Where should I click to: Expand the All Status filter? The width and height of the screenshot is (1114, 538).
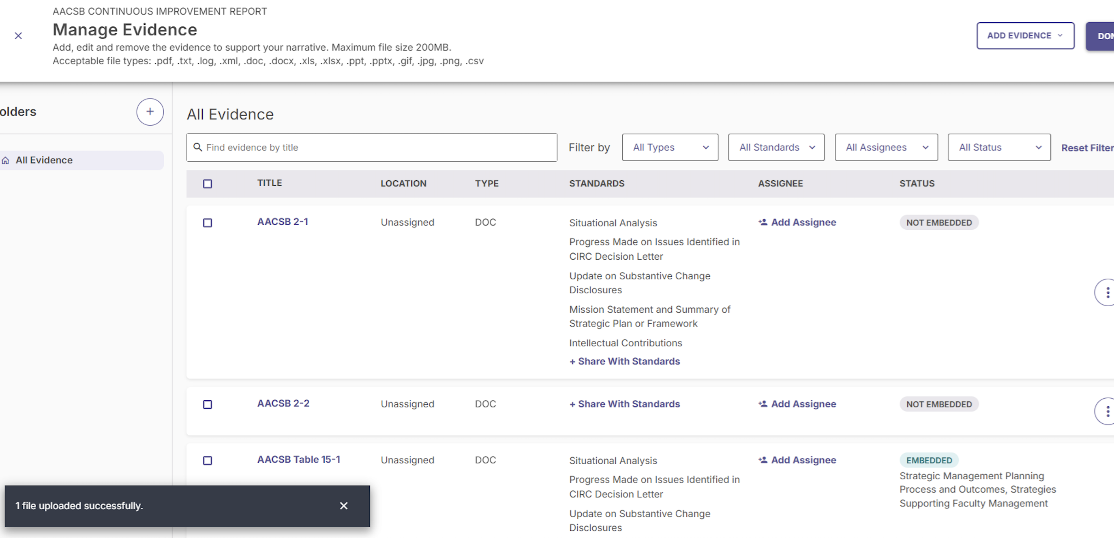point(999,147)
